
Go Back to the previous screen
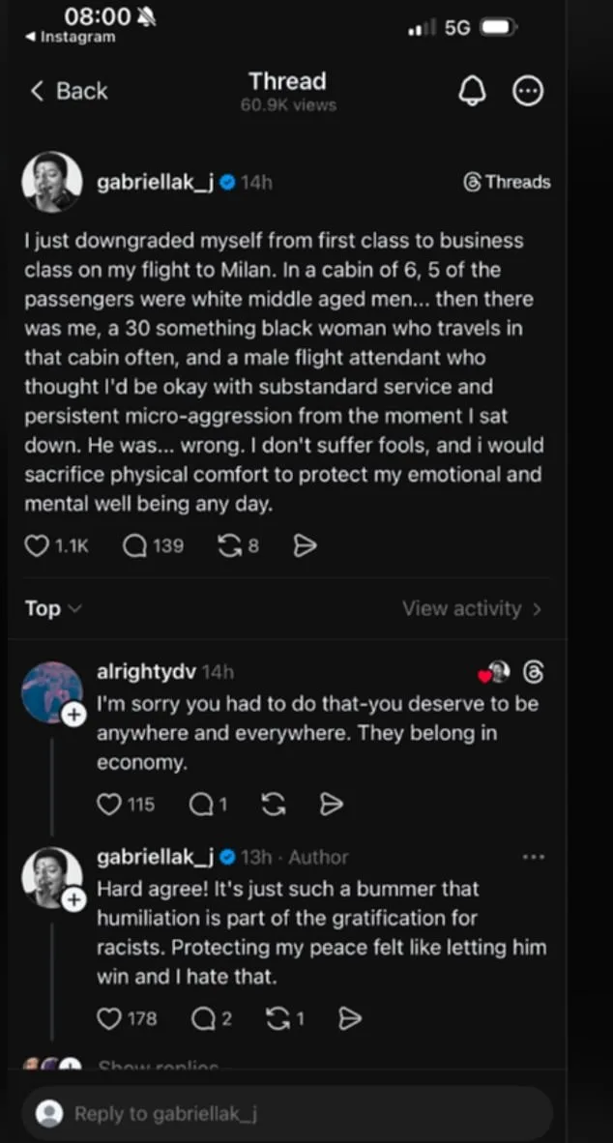pyautogui.click(x=67, y=90)
